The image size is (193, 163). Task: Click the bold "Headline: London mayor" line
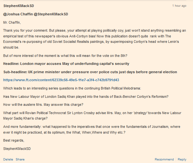click(x=66, y=64)
